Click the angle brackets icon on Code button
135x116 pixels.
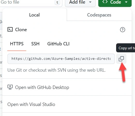(x=105, y=2)
